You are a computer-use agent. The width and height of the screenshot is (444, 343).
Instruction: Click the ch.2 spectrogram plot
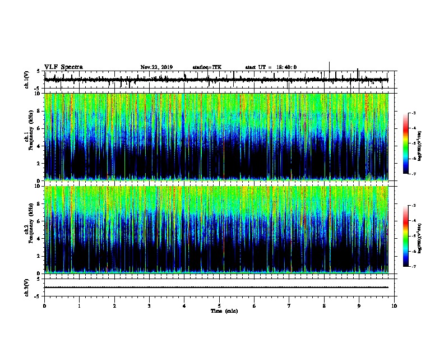216,230
